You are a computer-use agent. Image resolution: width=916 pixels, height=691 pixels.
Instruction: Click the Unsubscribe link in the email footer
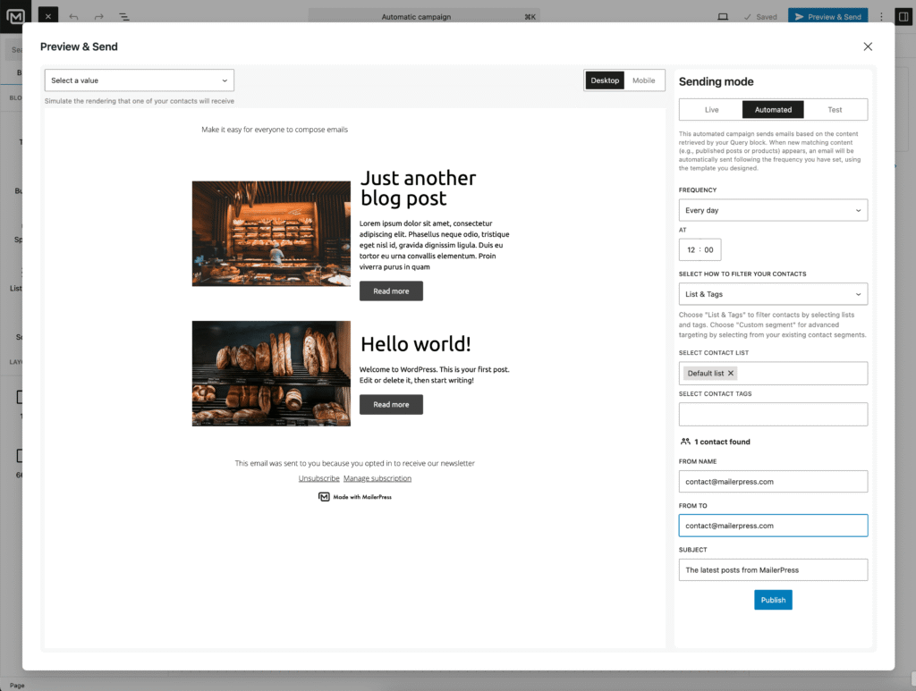click(318, 477)
